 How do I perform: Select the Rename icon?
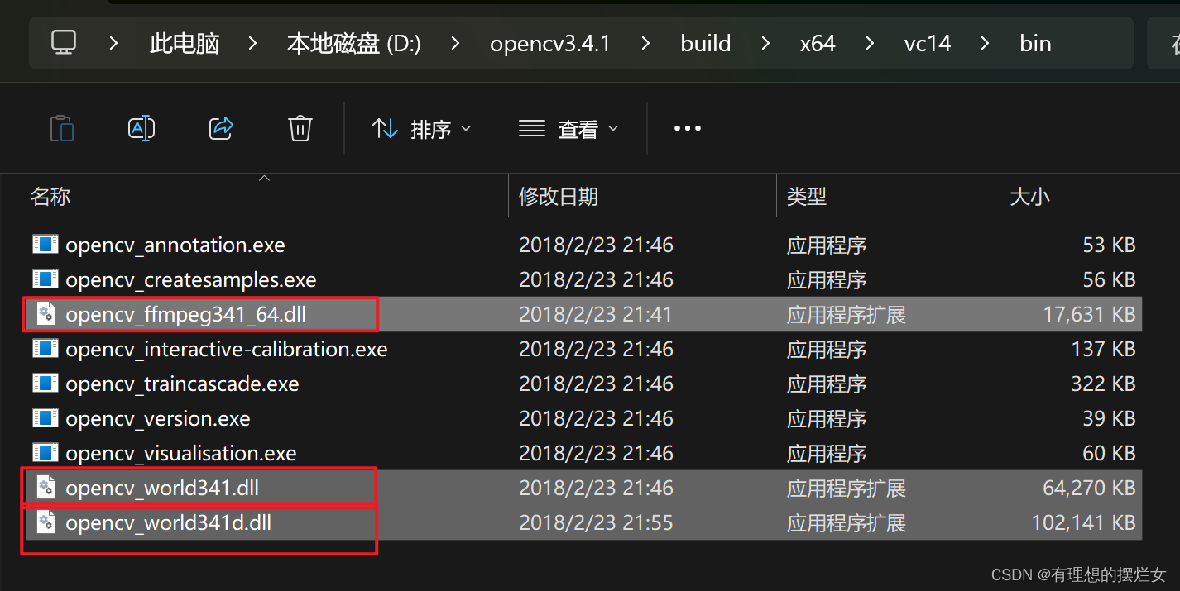pyautogui.click(x=142, y=128)
